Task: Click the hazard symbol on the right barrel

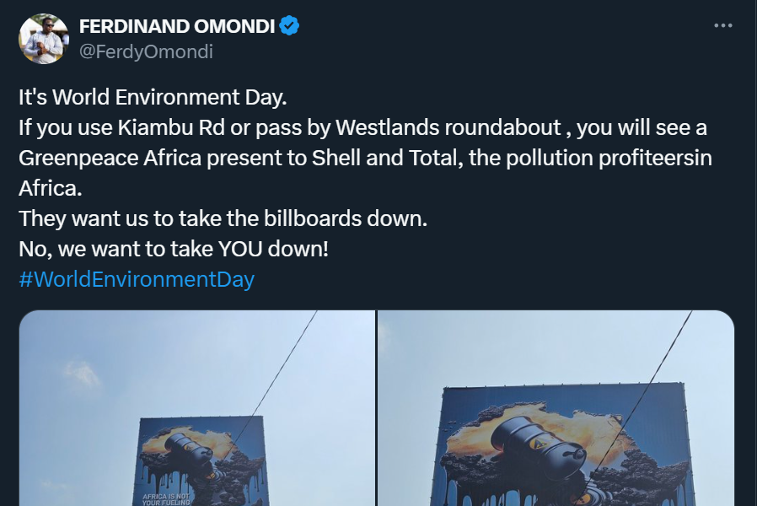Action: (540, 442)
